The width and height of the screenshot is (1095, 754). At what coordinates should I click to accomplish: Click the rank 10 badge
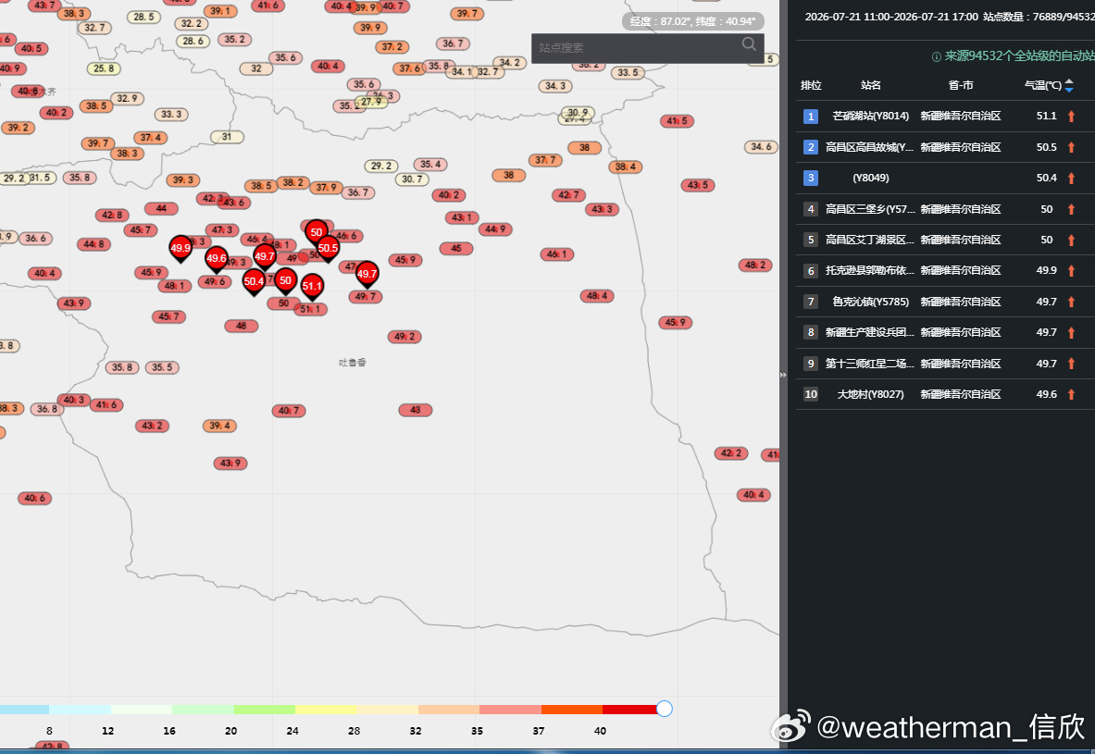(x=810, y=394)
